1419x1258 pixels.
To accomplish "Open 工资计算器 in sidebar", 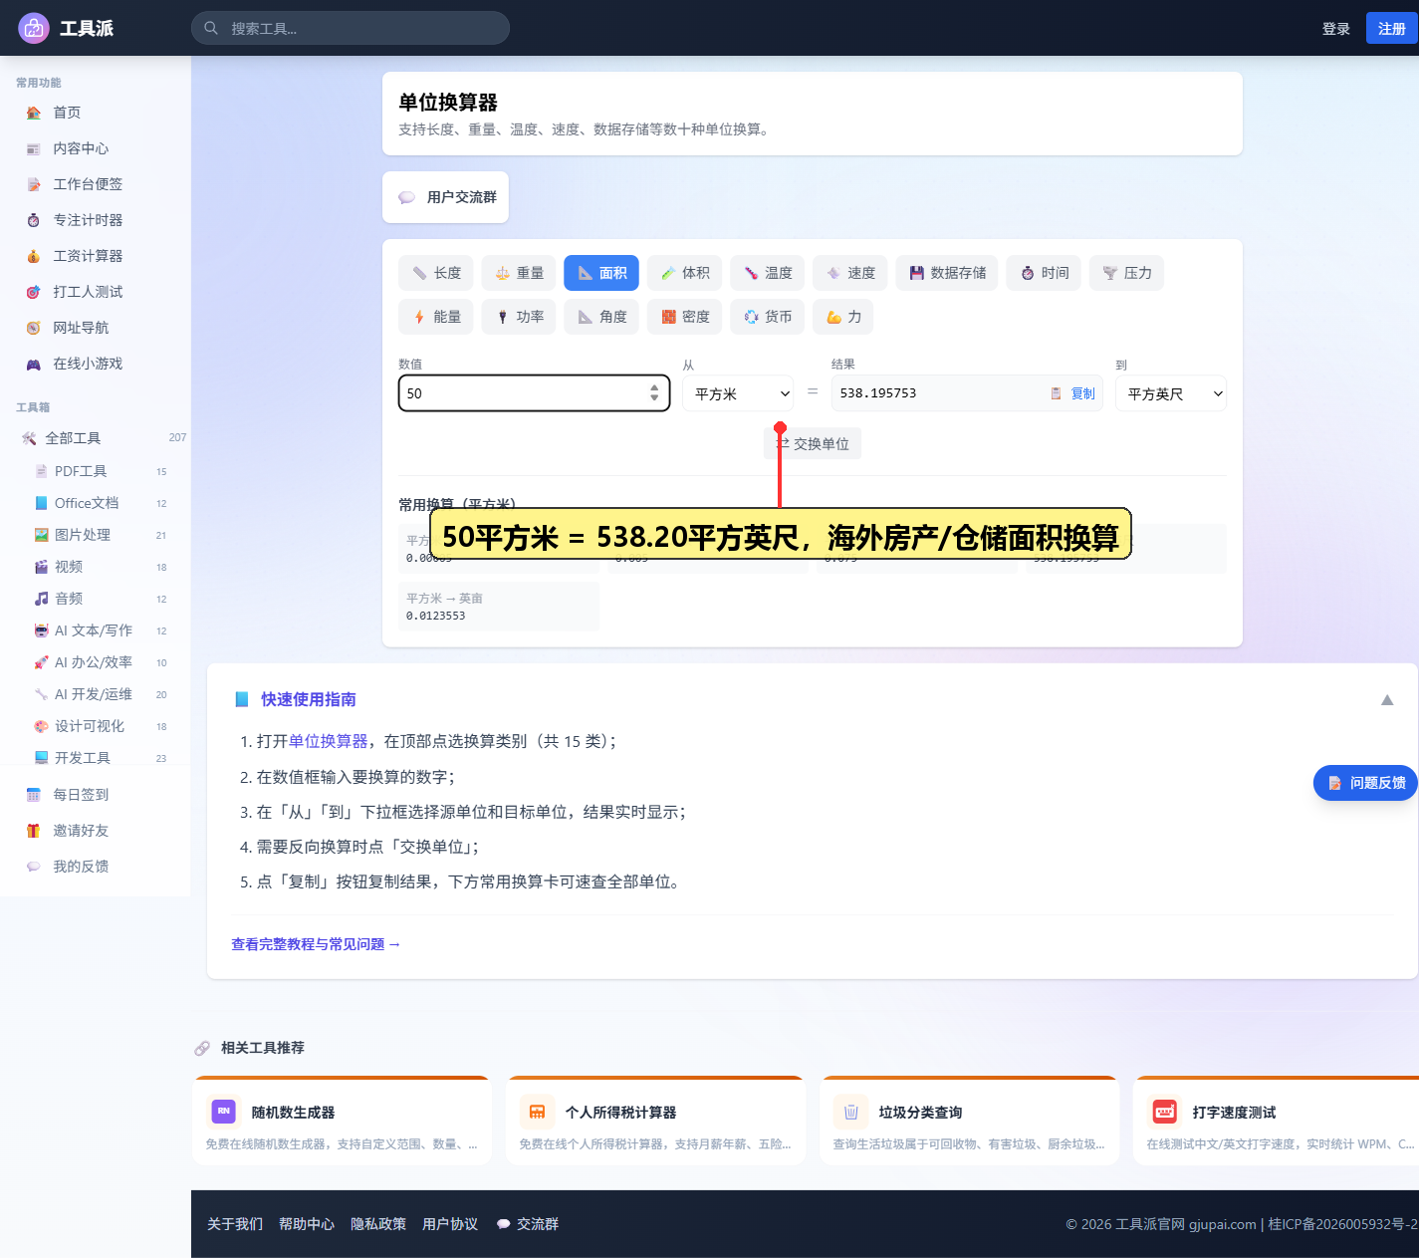I will click(95, 256).
